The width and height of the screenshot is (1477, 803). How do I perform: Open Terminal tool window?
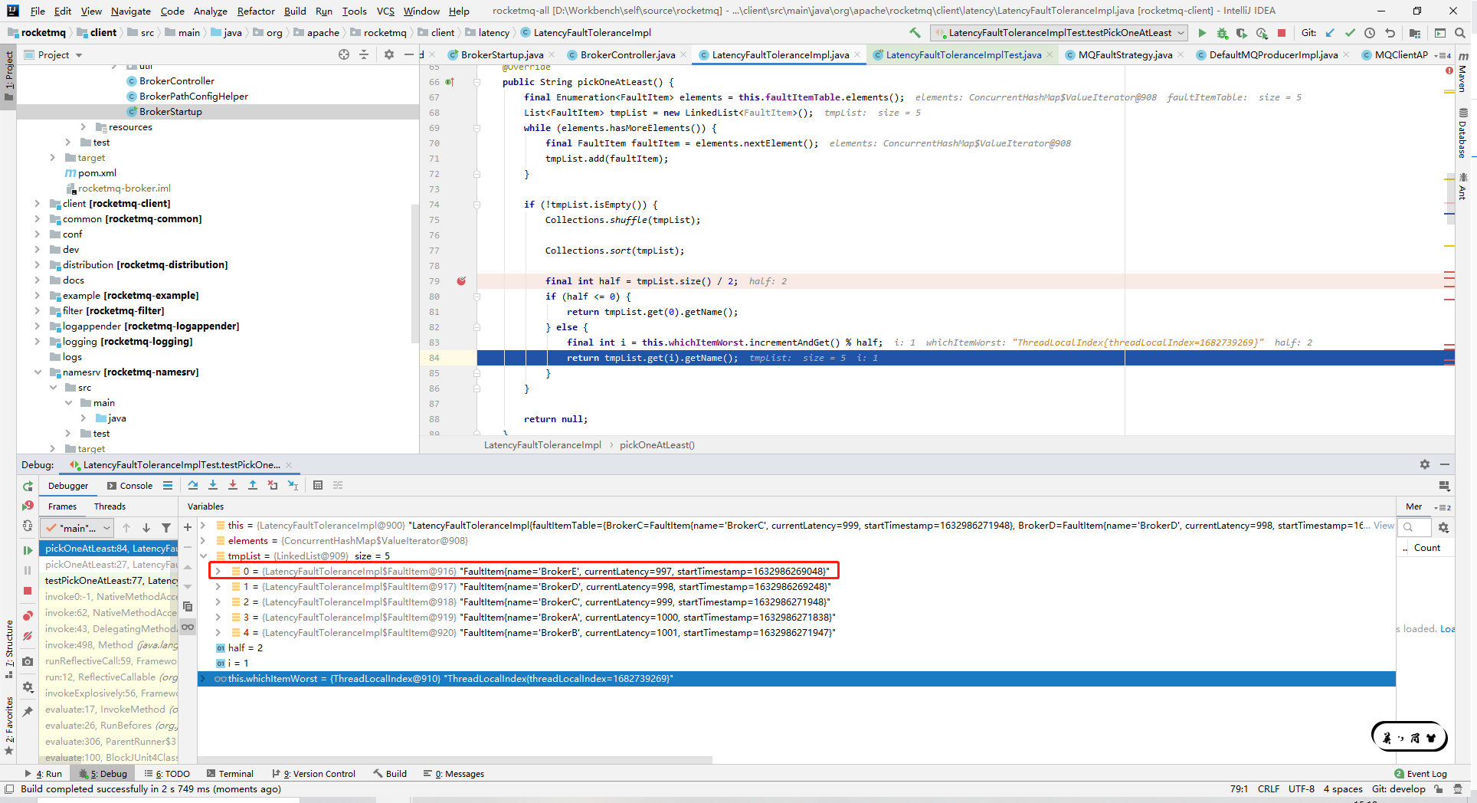[x=228, y=774]
